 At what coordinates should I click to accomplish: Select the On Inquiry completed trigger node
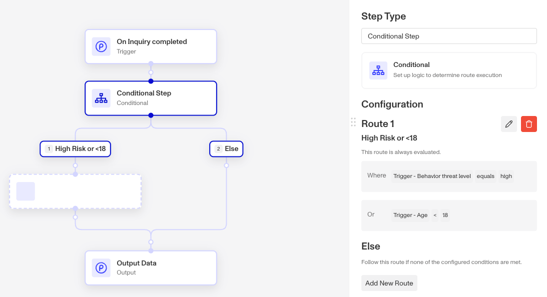tap(151, 46)
